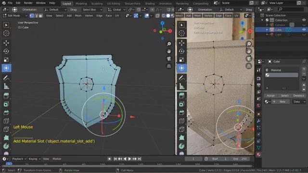The height and width of the screenshot is (173, 308).
Task: Select the Knife tool in left viewport
Action: tap(6, 129)
